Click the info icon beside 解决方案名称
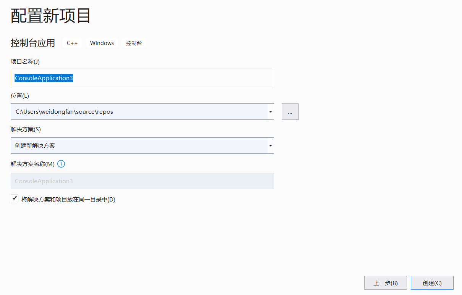The width and height of the screenshot is (462, 295). coord(61,164)
